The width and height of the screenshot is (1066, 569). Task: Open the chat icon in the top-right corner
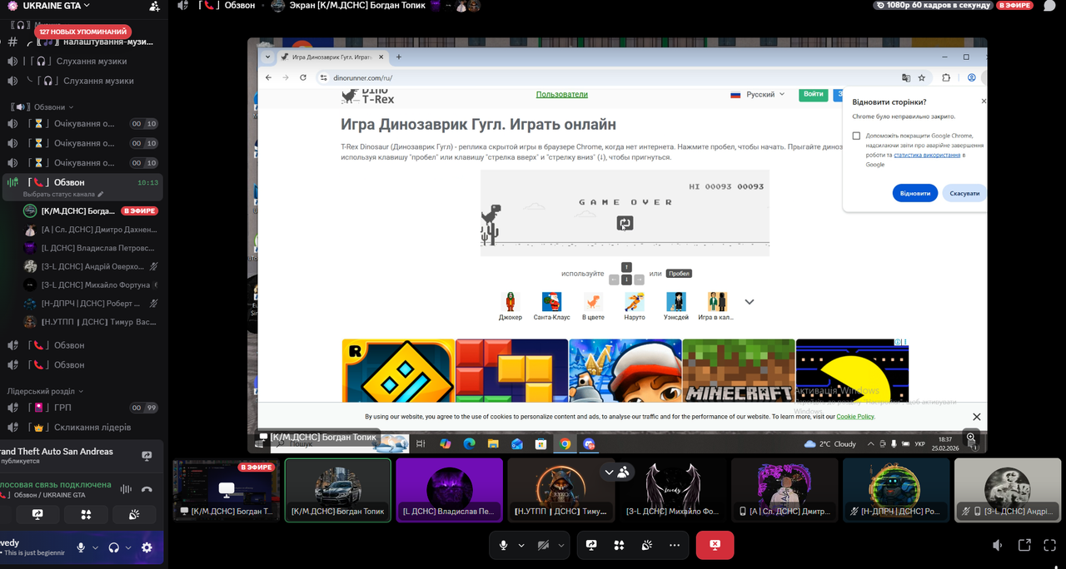click(x=1049, y=6)
